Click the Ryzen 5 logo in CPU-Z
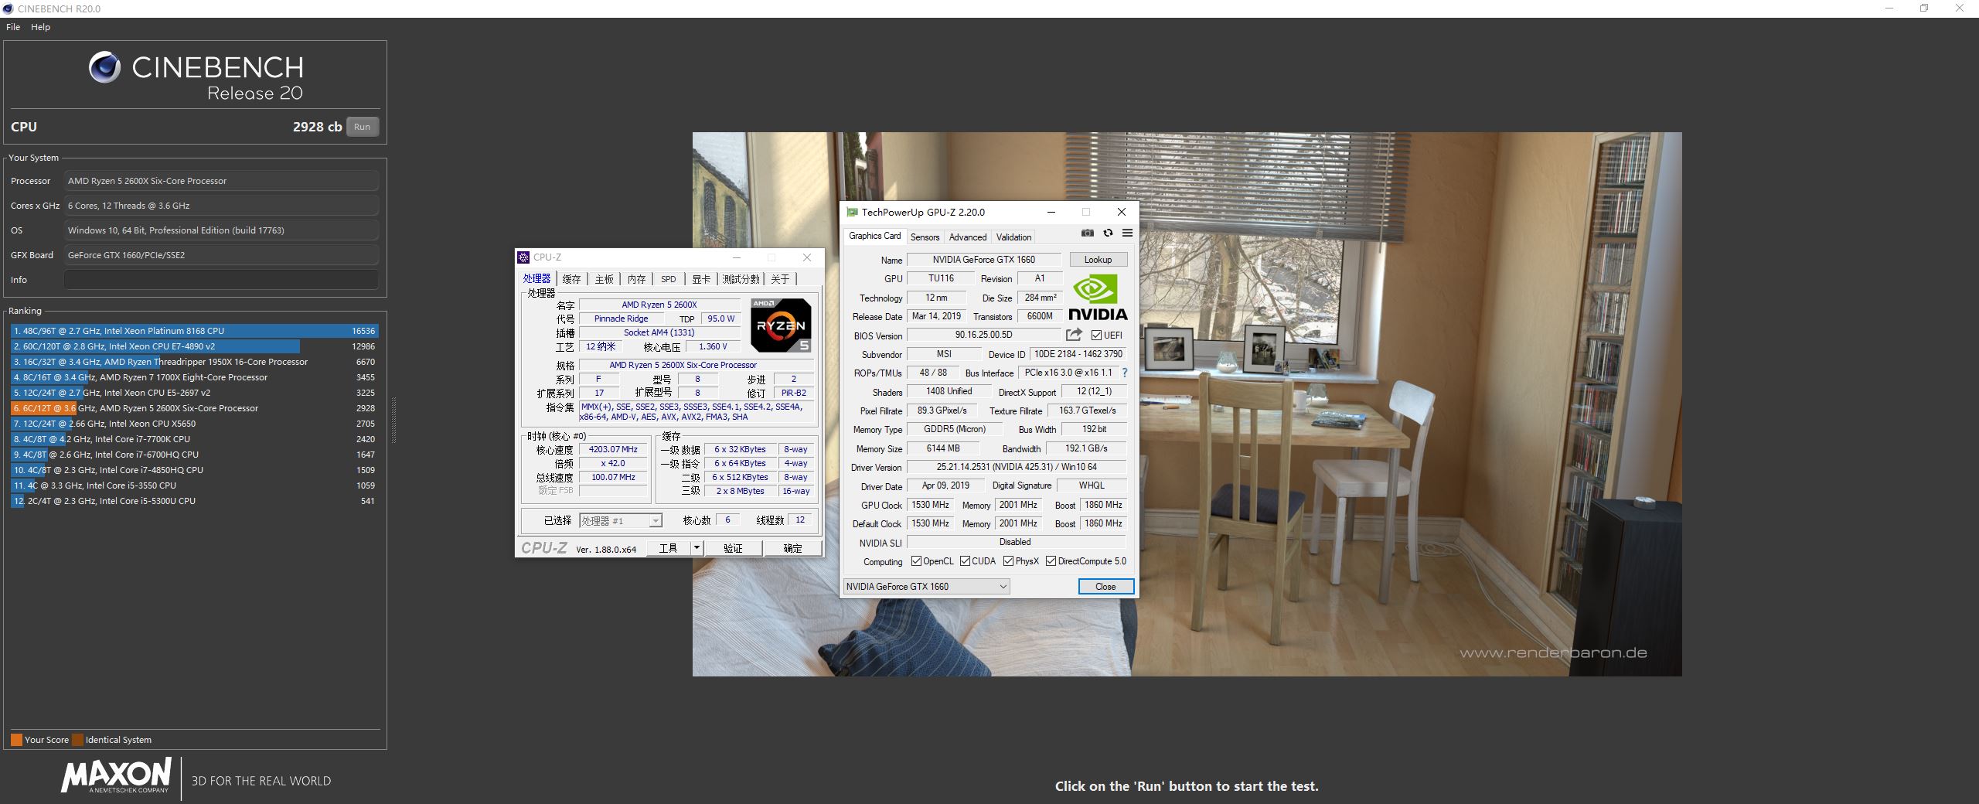The height and width of the screenshot is (804, 1979). pyautogui.click(x=781, y=325)
